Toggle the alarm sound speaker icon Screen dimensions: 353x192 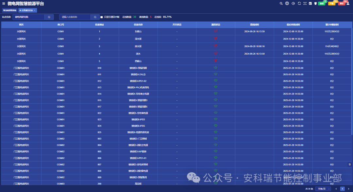click(293, 3)
